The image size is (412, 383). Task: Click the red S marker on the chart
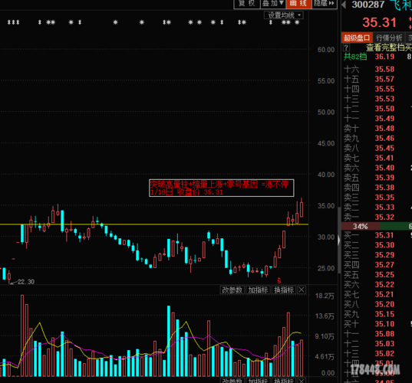[279, 280]
